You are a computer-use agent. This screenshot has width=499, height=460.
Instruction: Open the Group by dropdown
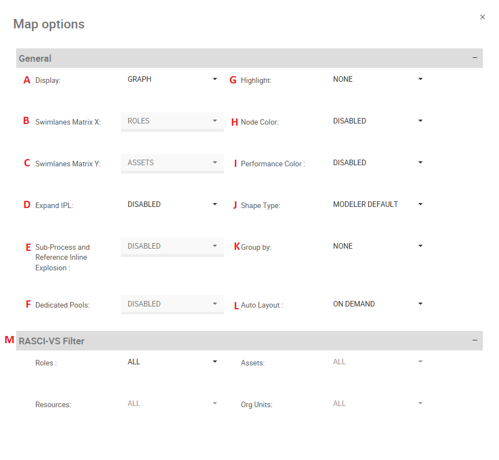pos(378,246)
